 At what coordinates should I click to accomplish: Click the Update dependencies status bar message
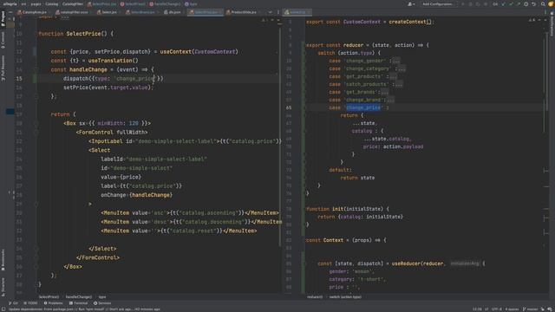click(x=84, y=309)
